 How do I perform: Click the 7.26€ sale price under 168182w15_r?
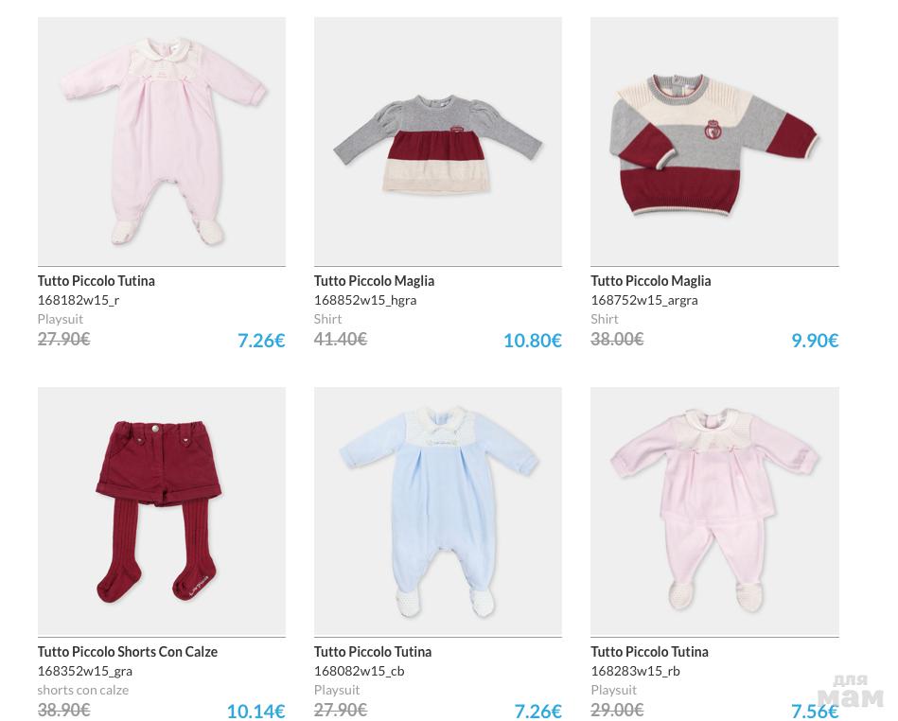(260, 341)
